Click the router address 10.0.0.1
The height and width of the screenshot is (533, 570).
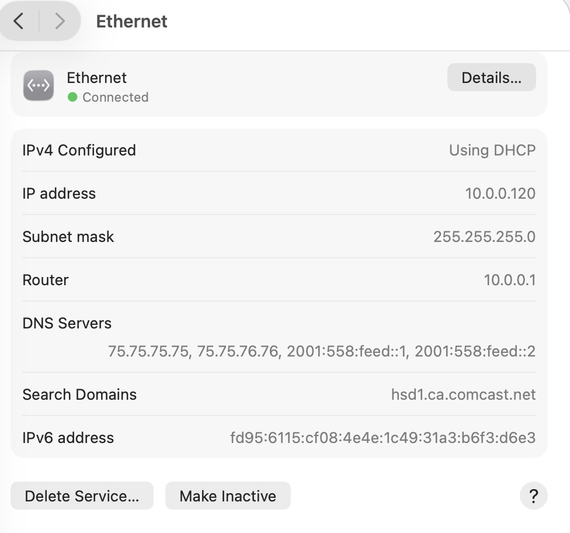pos(509,280)
